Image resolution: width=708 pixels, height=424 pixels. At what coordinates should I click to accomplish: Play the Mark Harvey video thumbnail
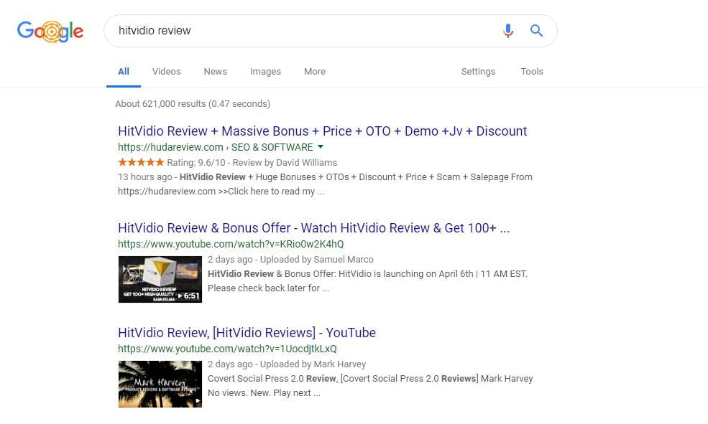160,384
